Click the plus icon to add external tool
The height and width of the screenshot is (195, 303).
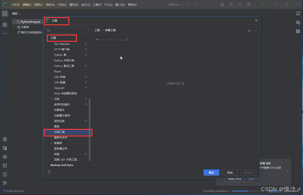pos(98,40)
